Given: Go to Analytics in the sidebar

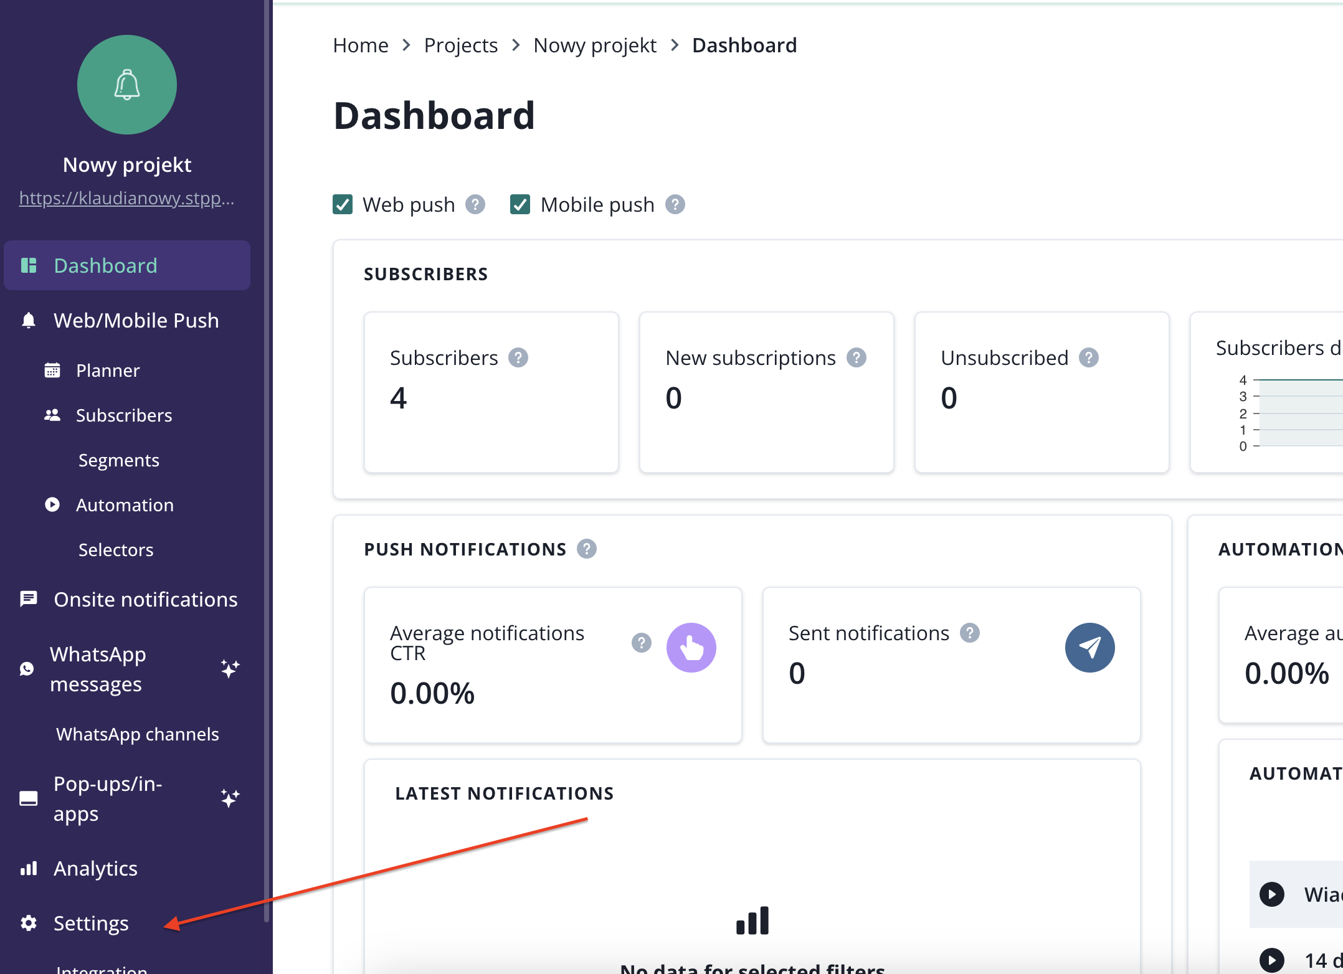Looking at the screenshot, I should tap(95, 868).
